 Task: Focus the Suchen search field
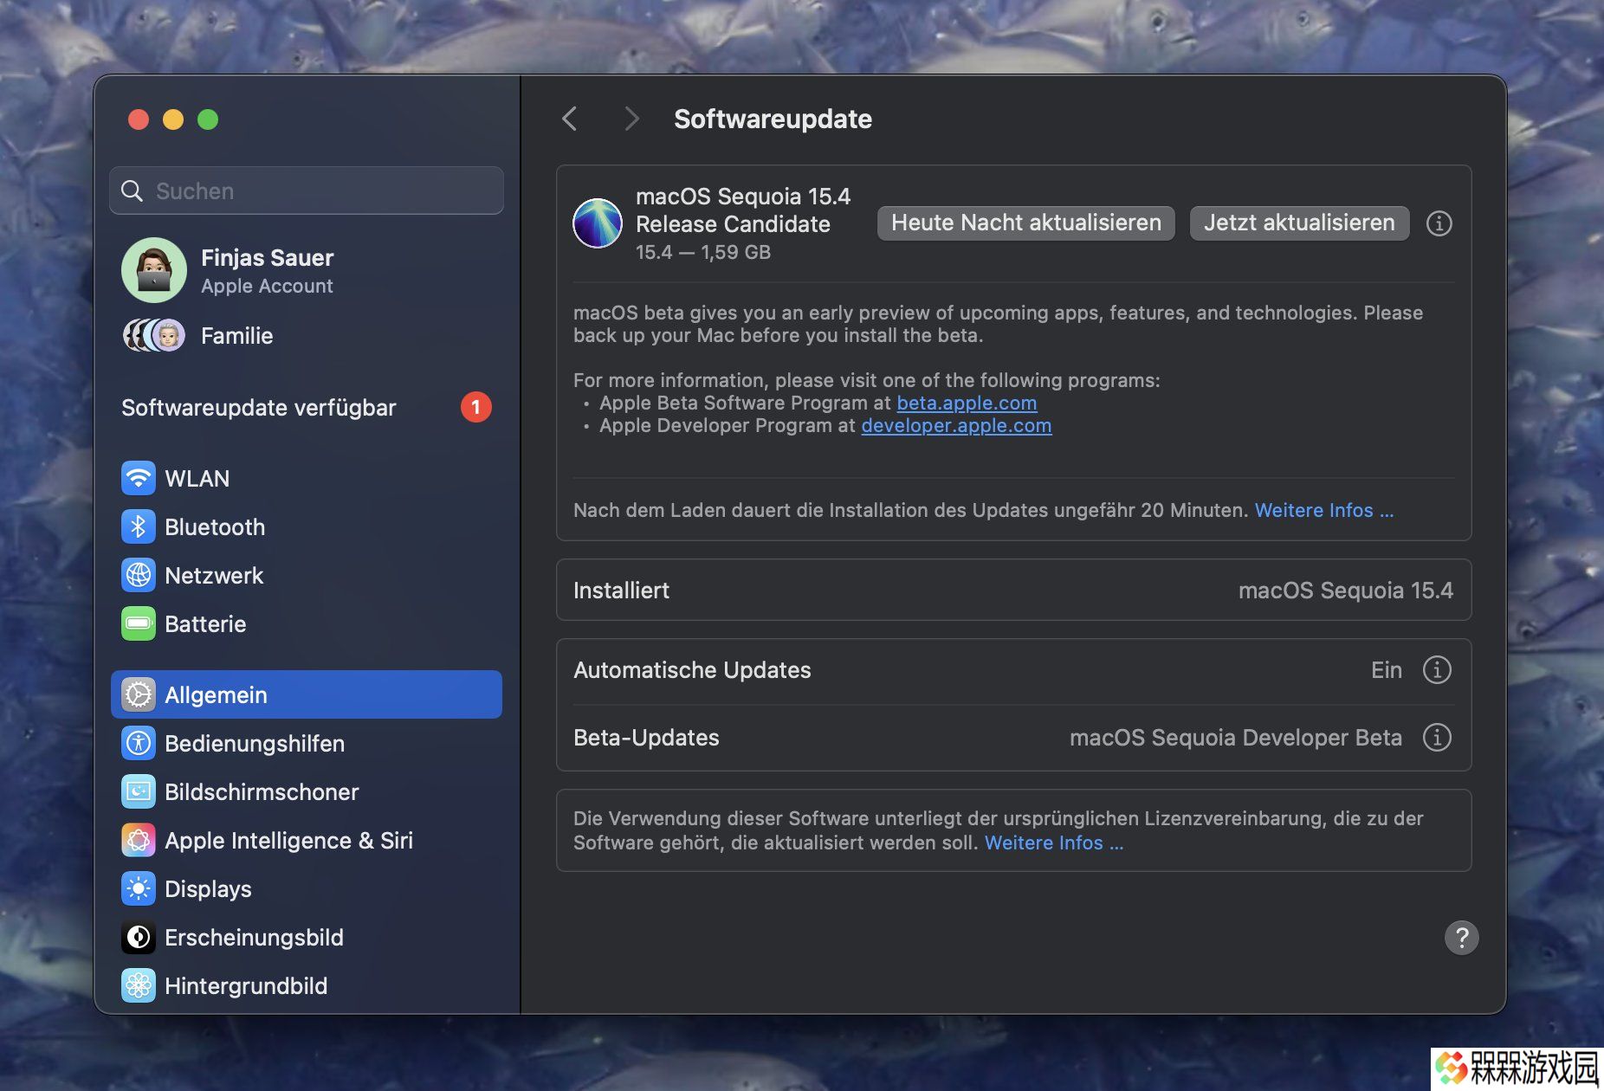coord(307,190)
